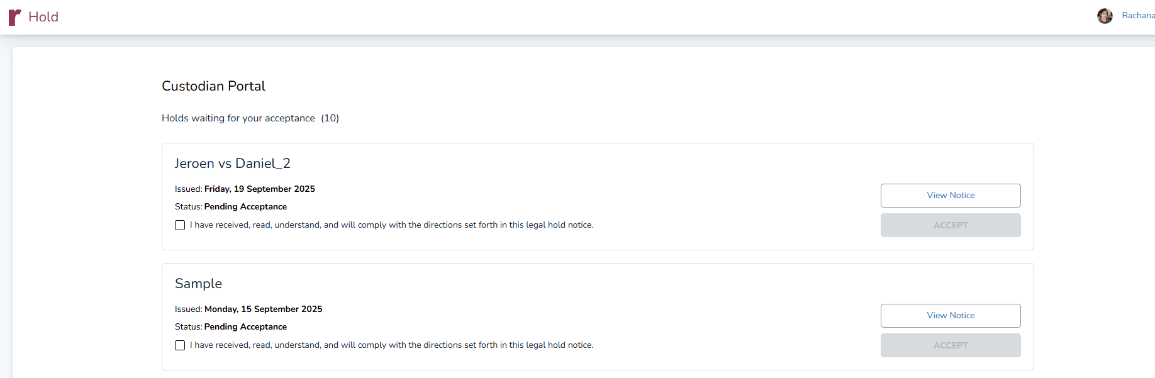The height and width of the screenshot is (378, 1155).
Task: Click the Custodian Portal heading
Action: pyautogui.click(x=213, y=86)
